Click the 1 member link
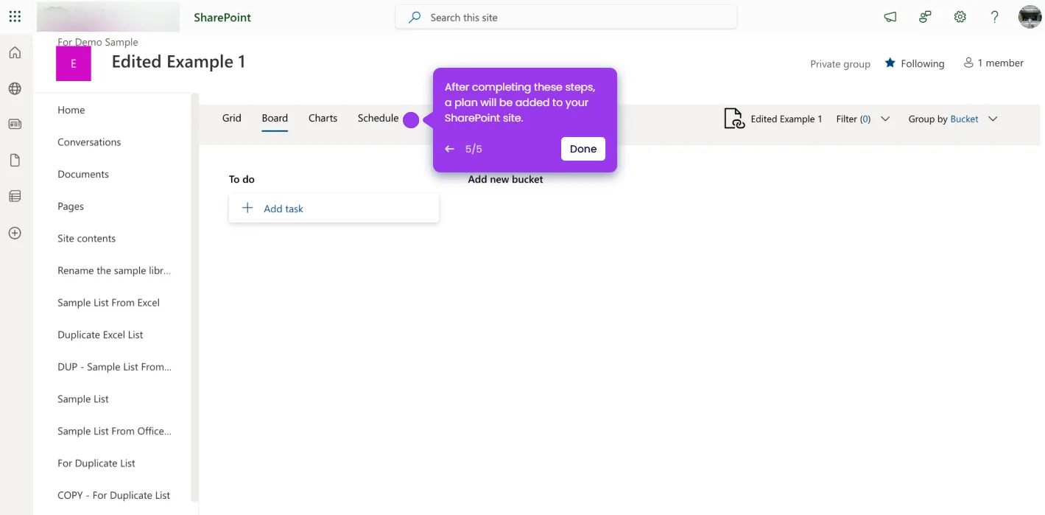Viewport: 1045px width, 515px height. [x=993, y=63]
